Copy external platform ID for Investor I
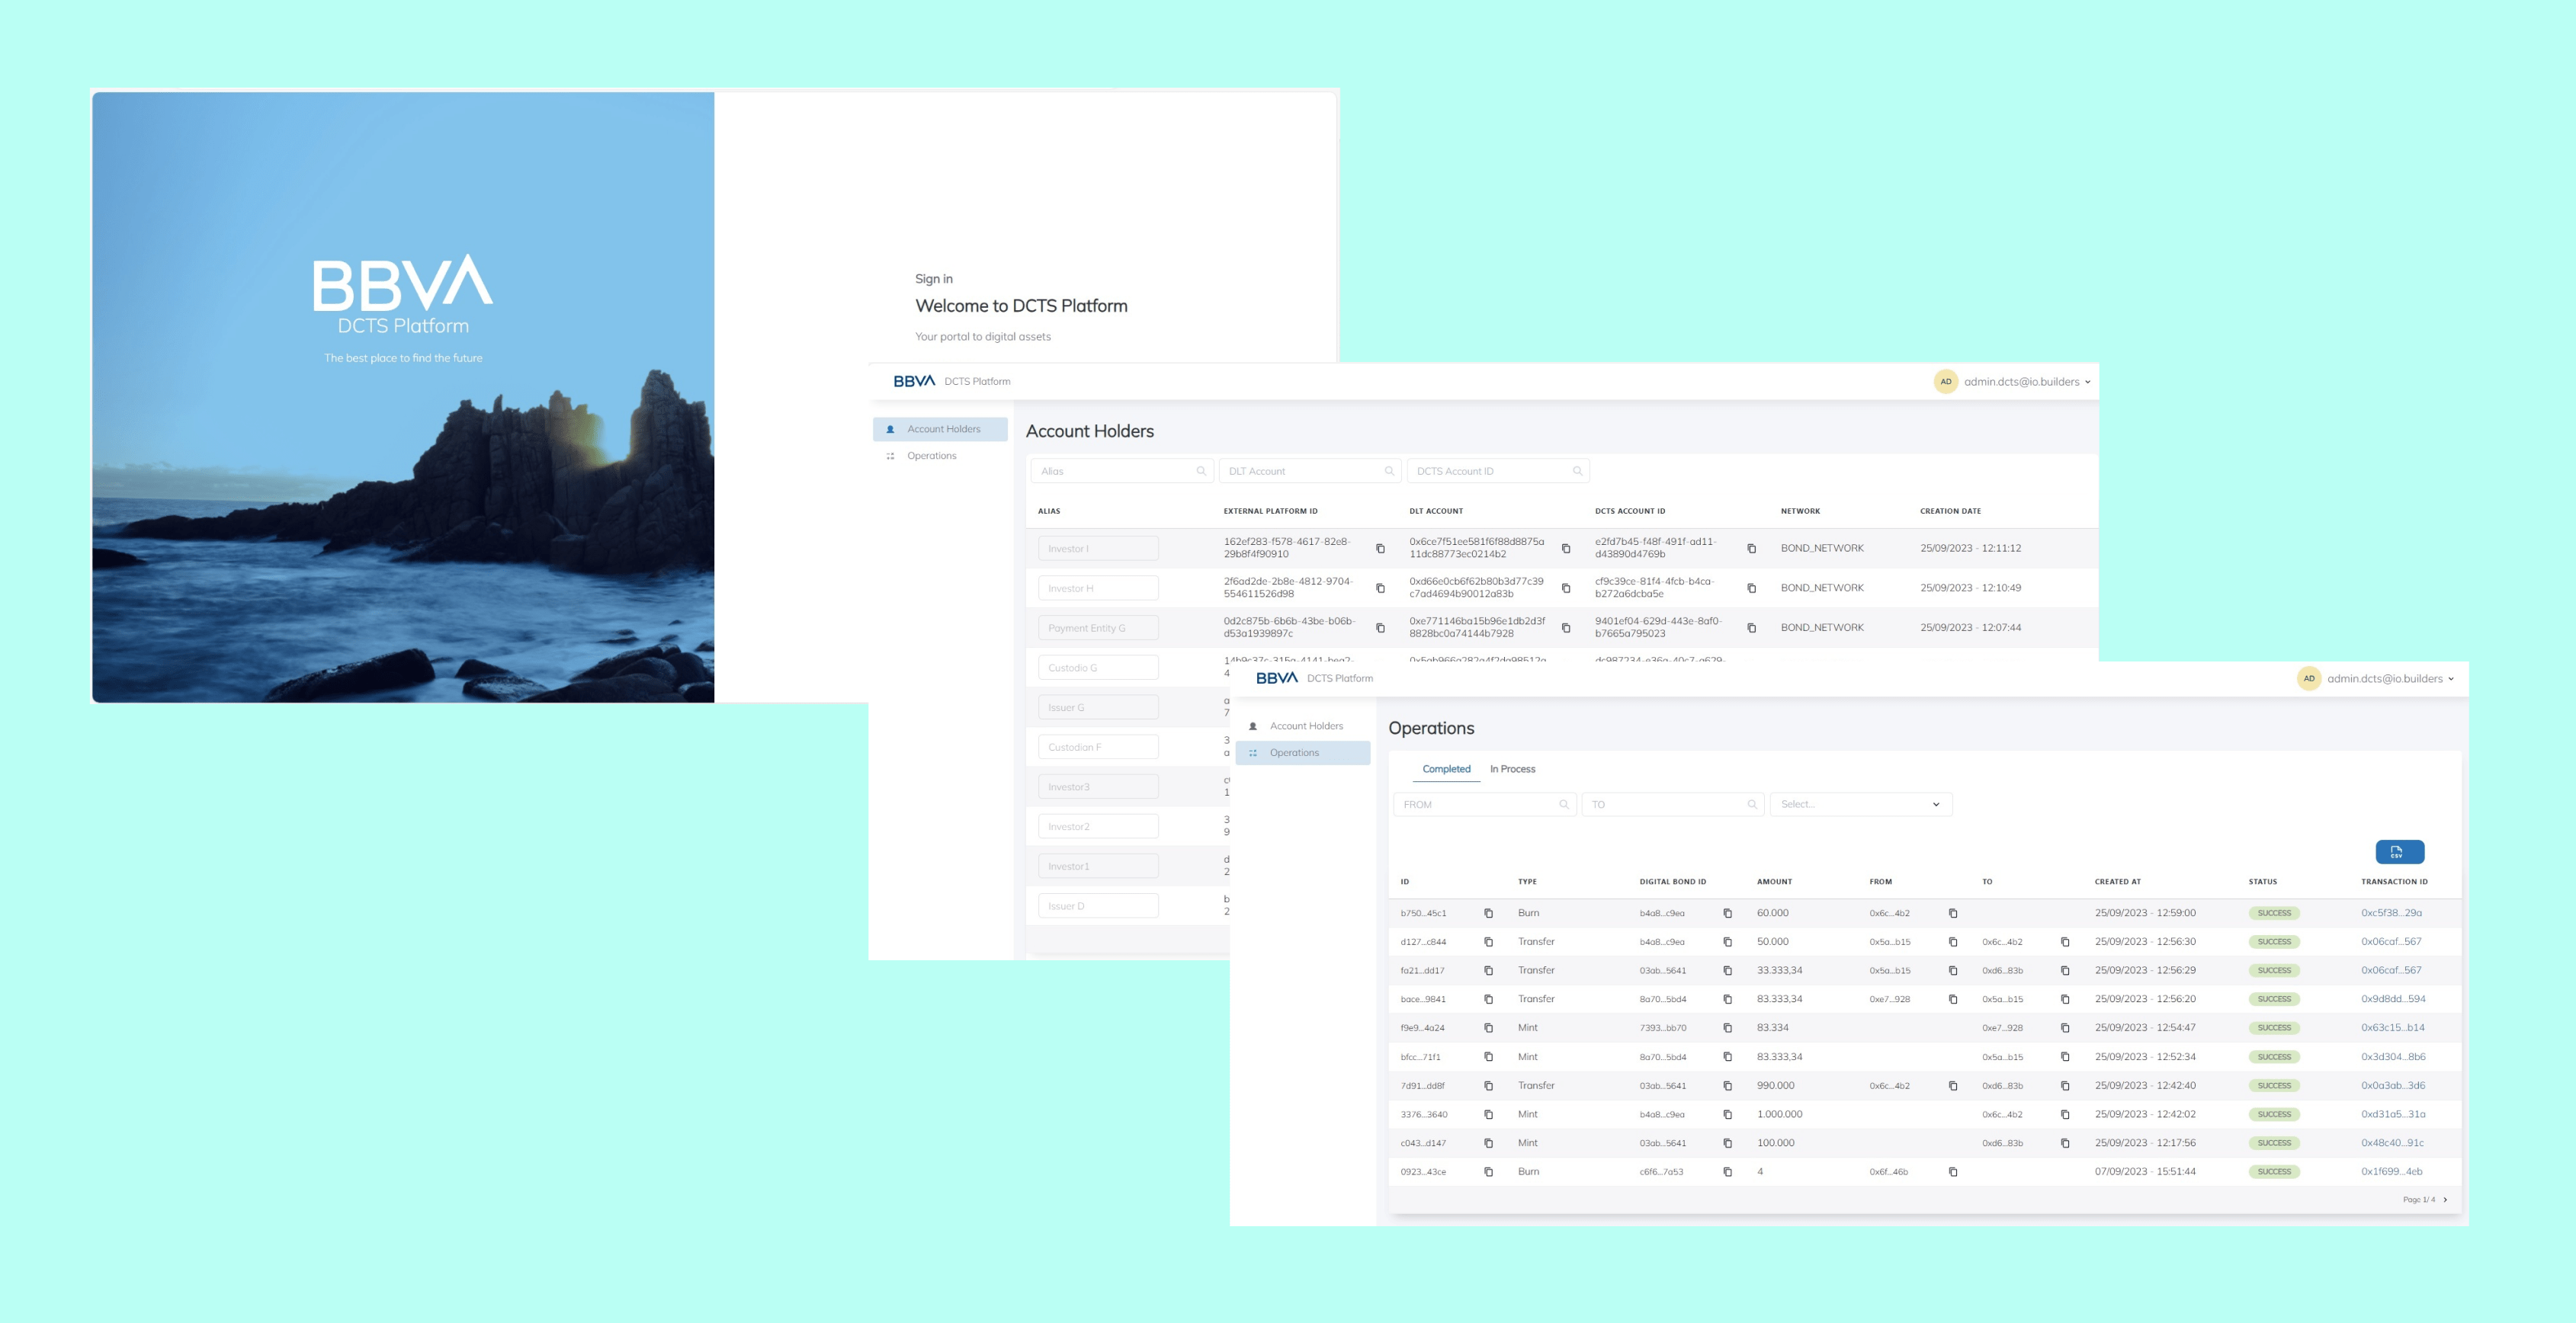2576x1323 pixels. [1380, 548]
